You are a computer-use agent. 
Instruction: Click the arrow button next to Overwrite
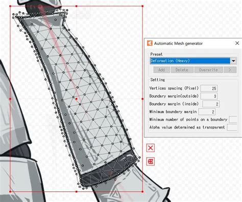230,70
